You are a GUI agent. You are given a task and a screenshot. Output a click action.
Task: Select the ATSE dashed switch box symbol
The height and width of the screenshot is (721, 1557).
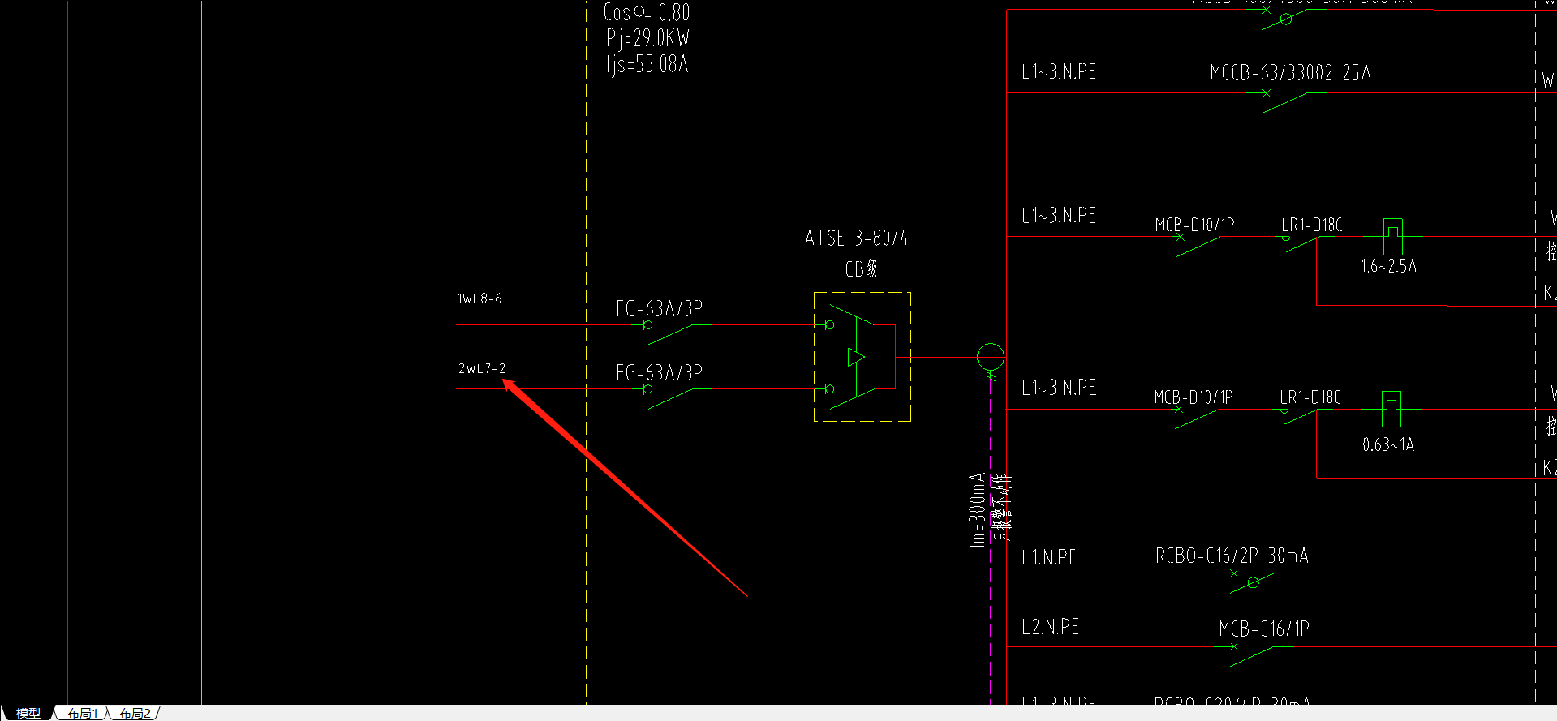click(x=862, y=357)
